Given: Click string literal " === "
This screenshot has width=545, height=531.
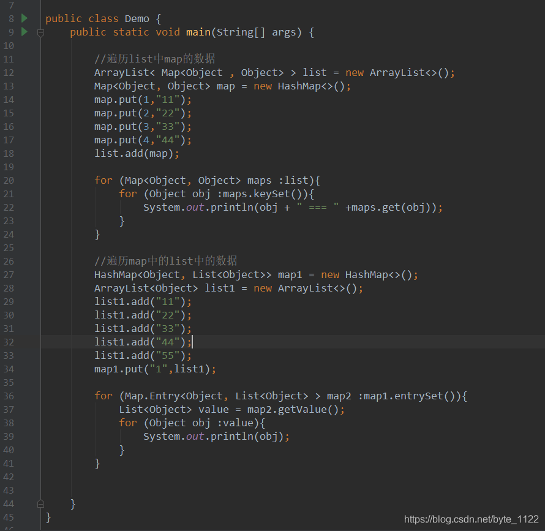Looking at the screenshot, I should pos(318,208).
